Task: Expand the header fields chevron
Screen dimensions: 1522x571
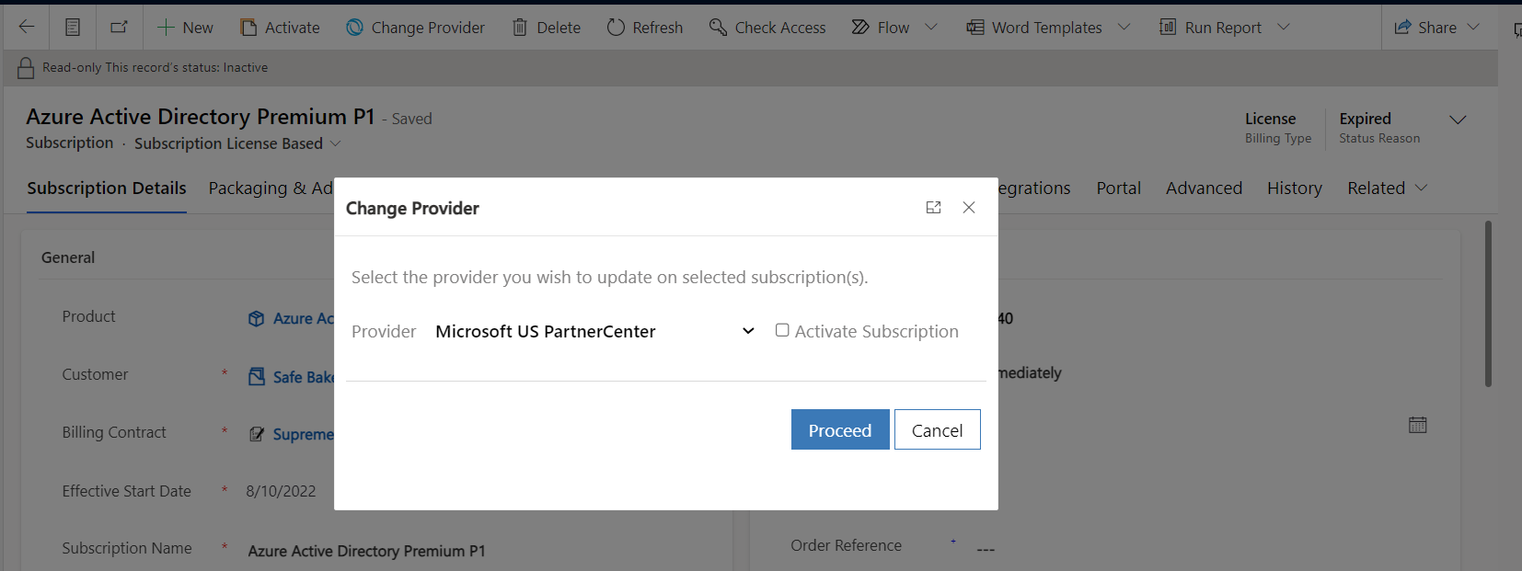Action: pos(1458,120)
